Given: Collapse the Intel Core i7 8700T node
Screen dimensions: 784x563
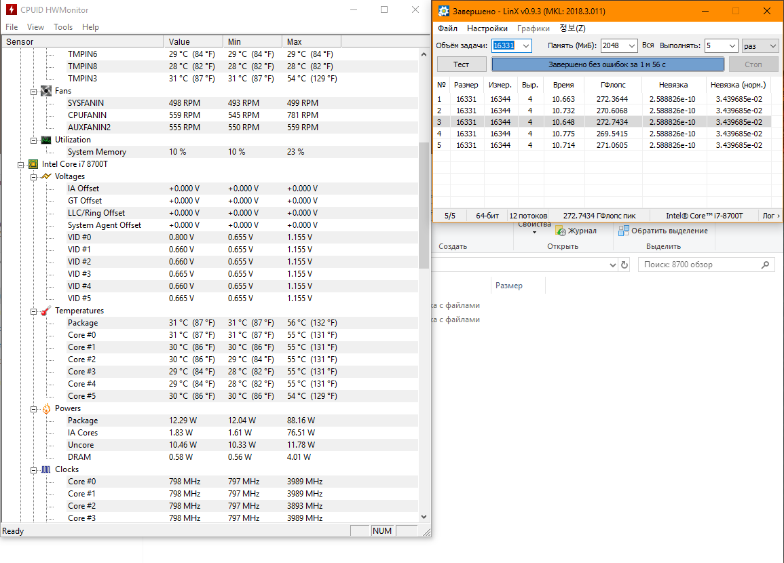Looking at the screenshot, I should tap(20, 164).
